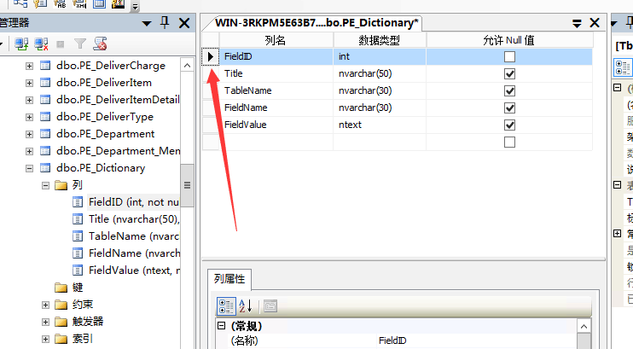Open the Object Explorer window position dropdown

click(x=147, y=23)
